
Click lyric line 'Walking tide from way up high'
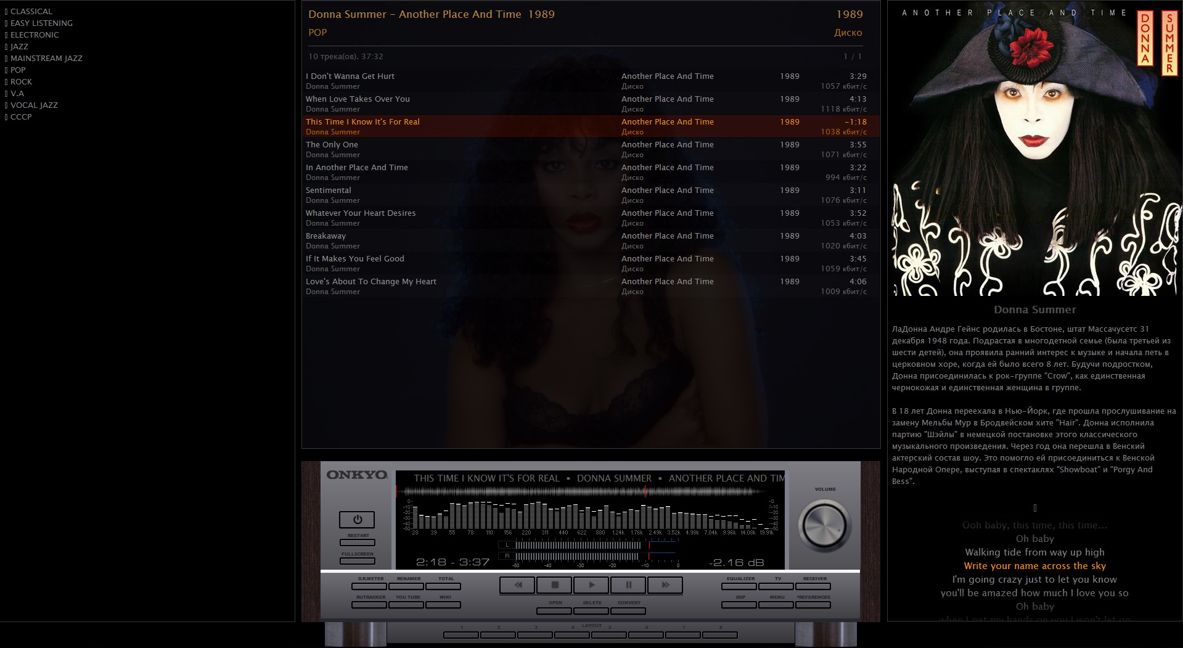(x=1034, y=552)
